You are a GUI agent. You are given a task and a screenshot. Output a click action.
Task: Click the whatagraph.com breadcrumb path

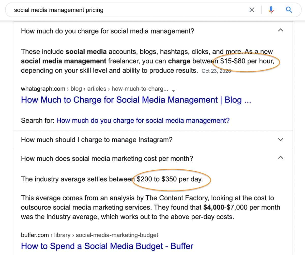point(94,89)
